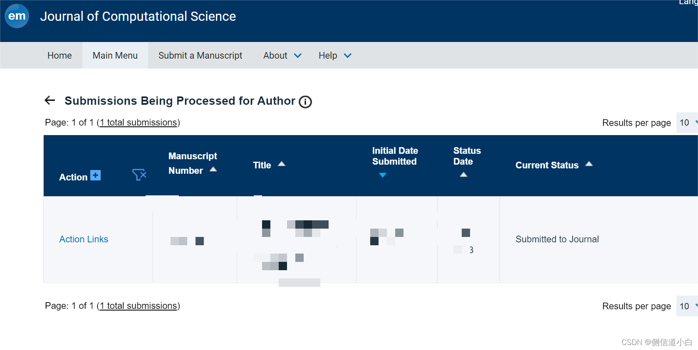Sort Initial Date Submitted descending arrow
The width and height of the screenshot is (698, 350).
click(383, 175)
